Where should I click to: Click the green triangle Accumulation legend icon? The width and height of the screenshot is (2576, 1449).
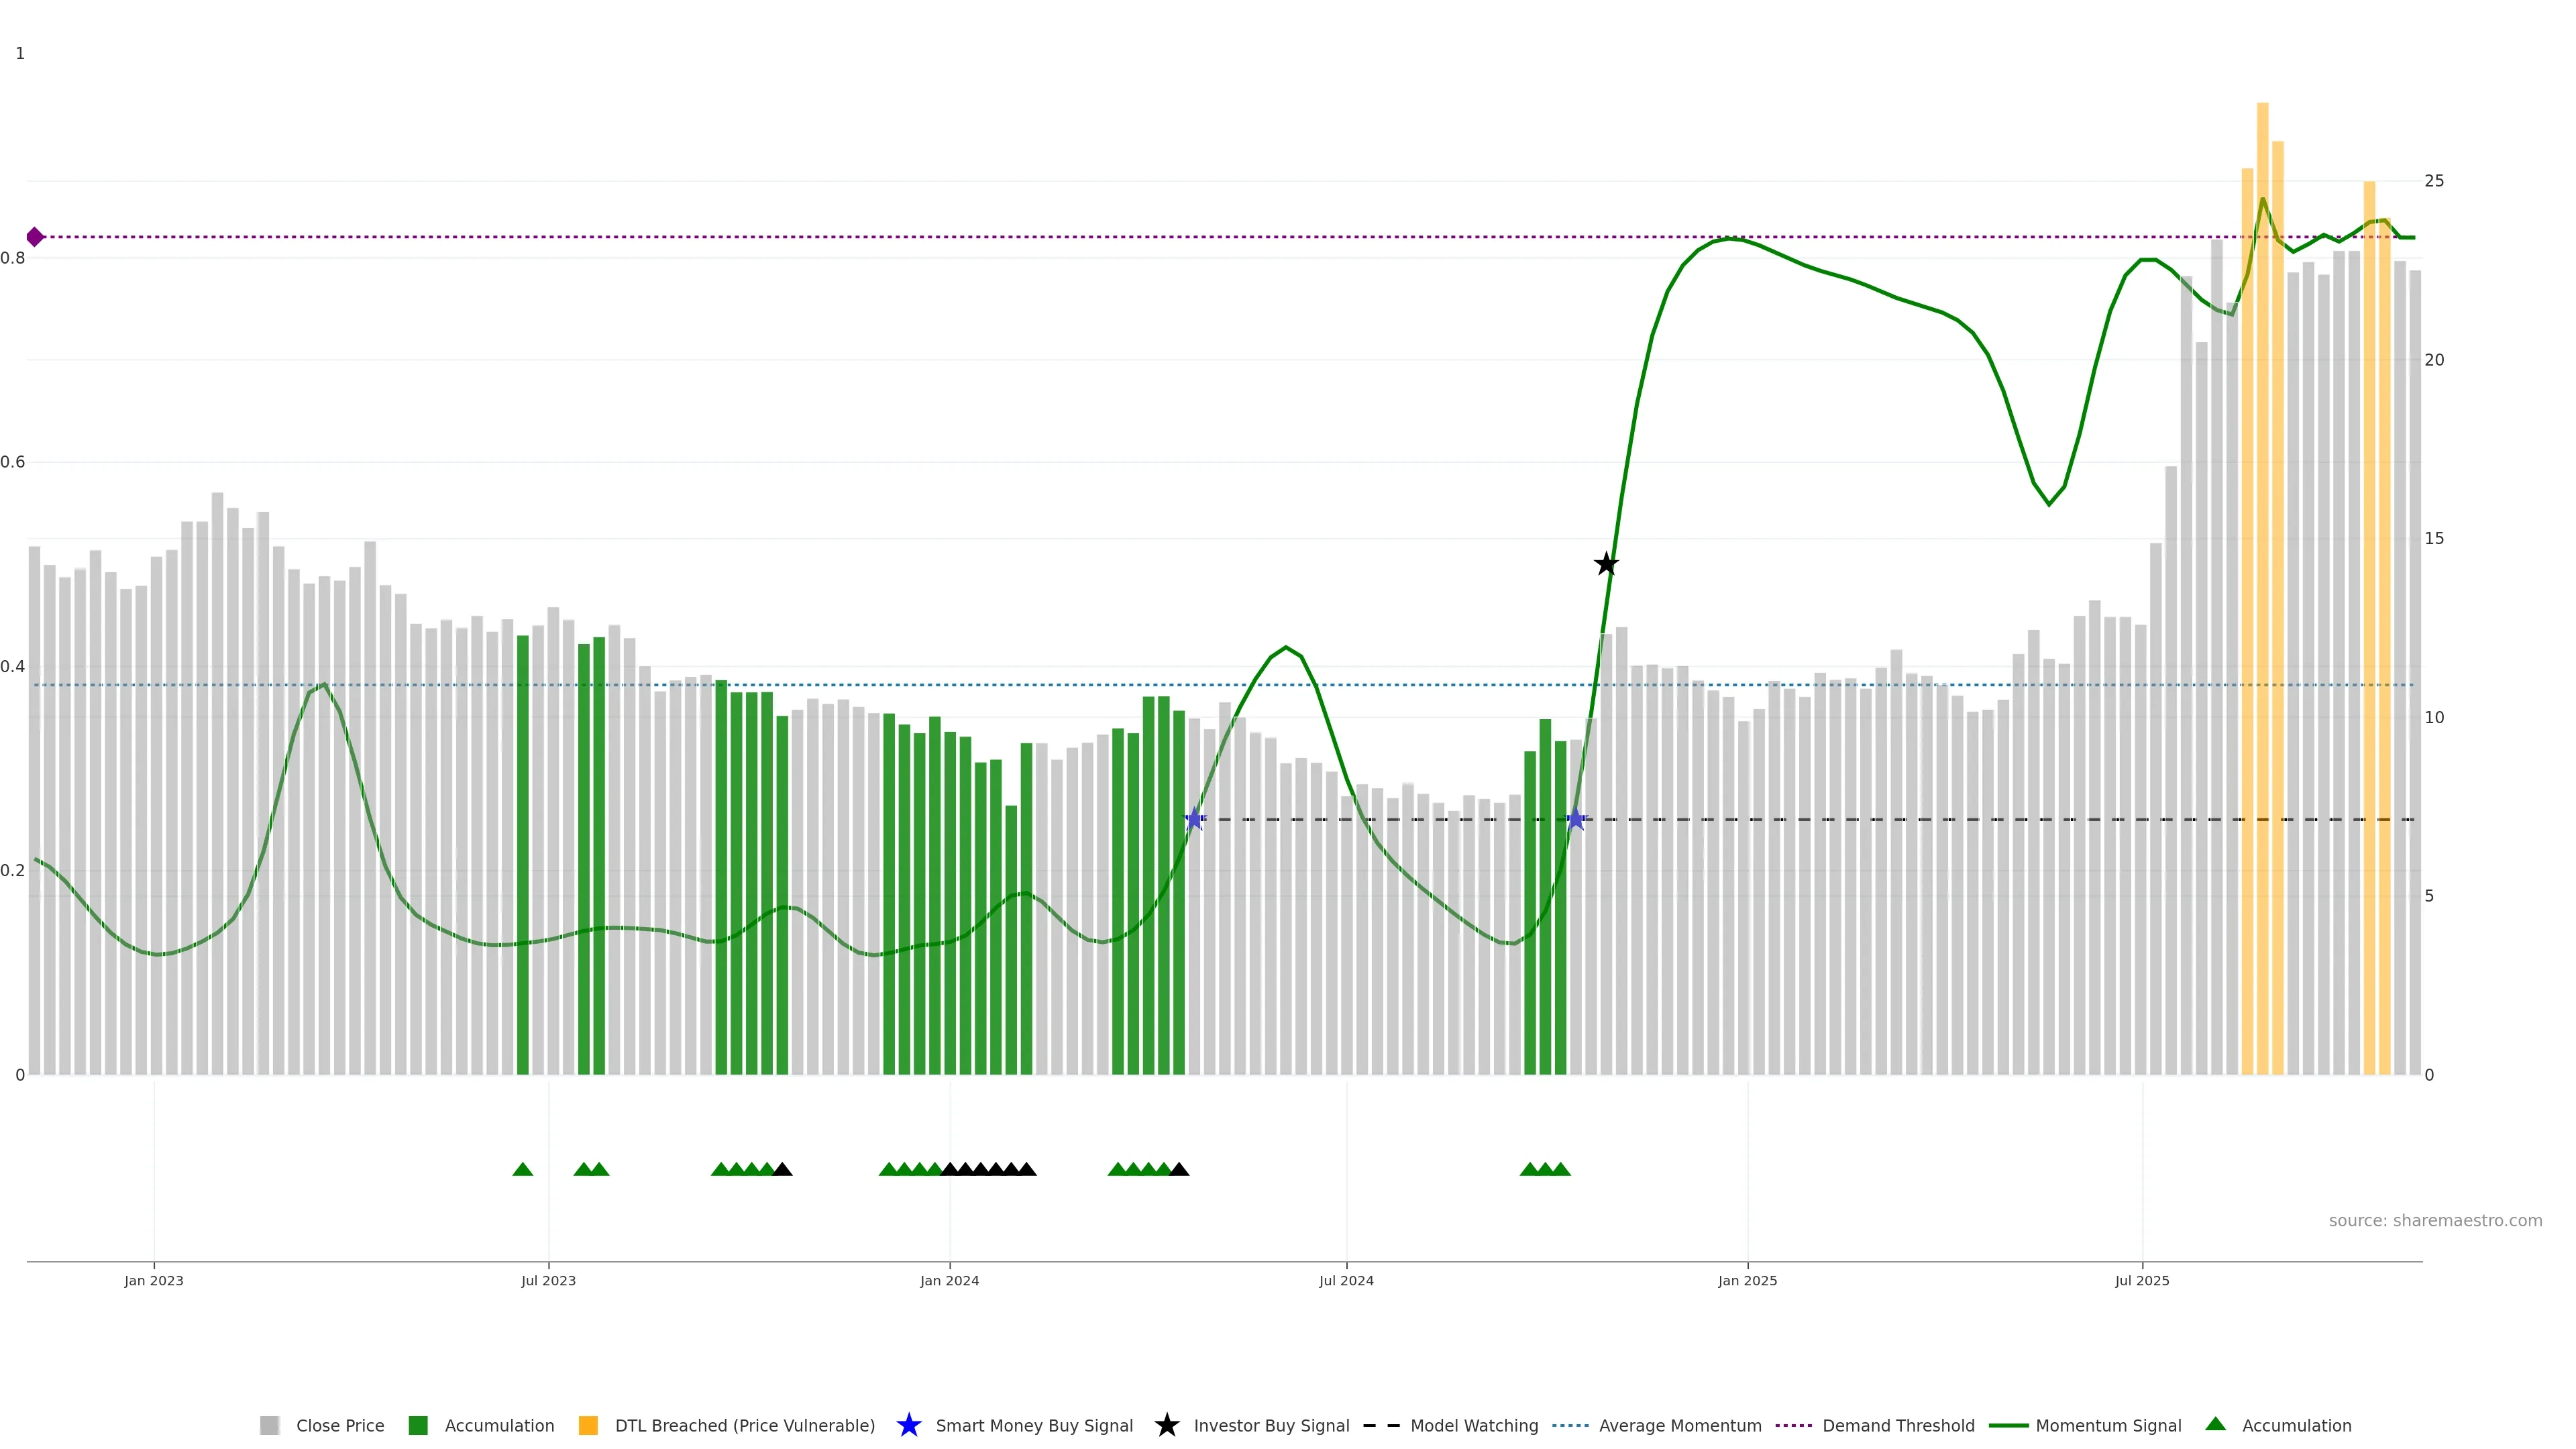(x=2215, y=1424)
